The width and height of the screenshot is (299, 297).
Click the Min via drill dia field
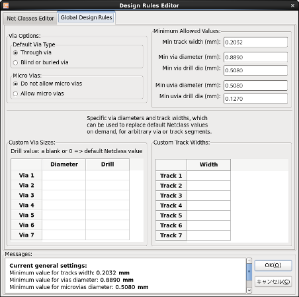tap(255, 70)
